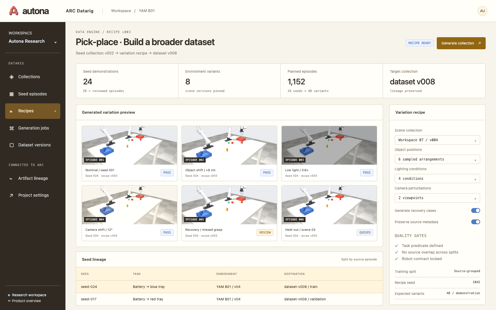Click Split by source episode label
This screenshot has width=496, height=310.
[x=359, y=259]
